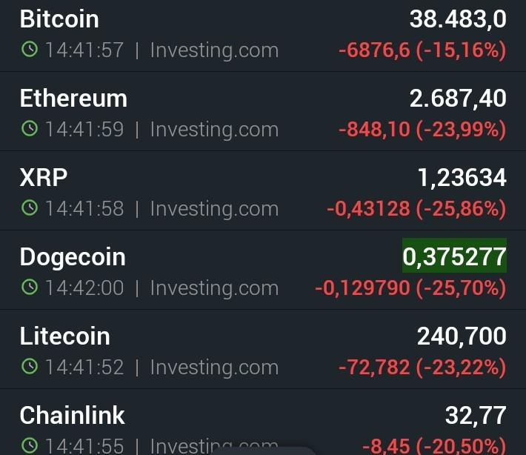Click the highlighted Dogecoin price 0,375277
The height and width of the screenshot is (455, 526).
click(x=454, y=256)
